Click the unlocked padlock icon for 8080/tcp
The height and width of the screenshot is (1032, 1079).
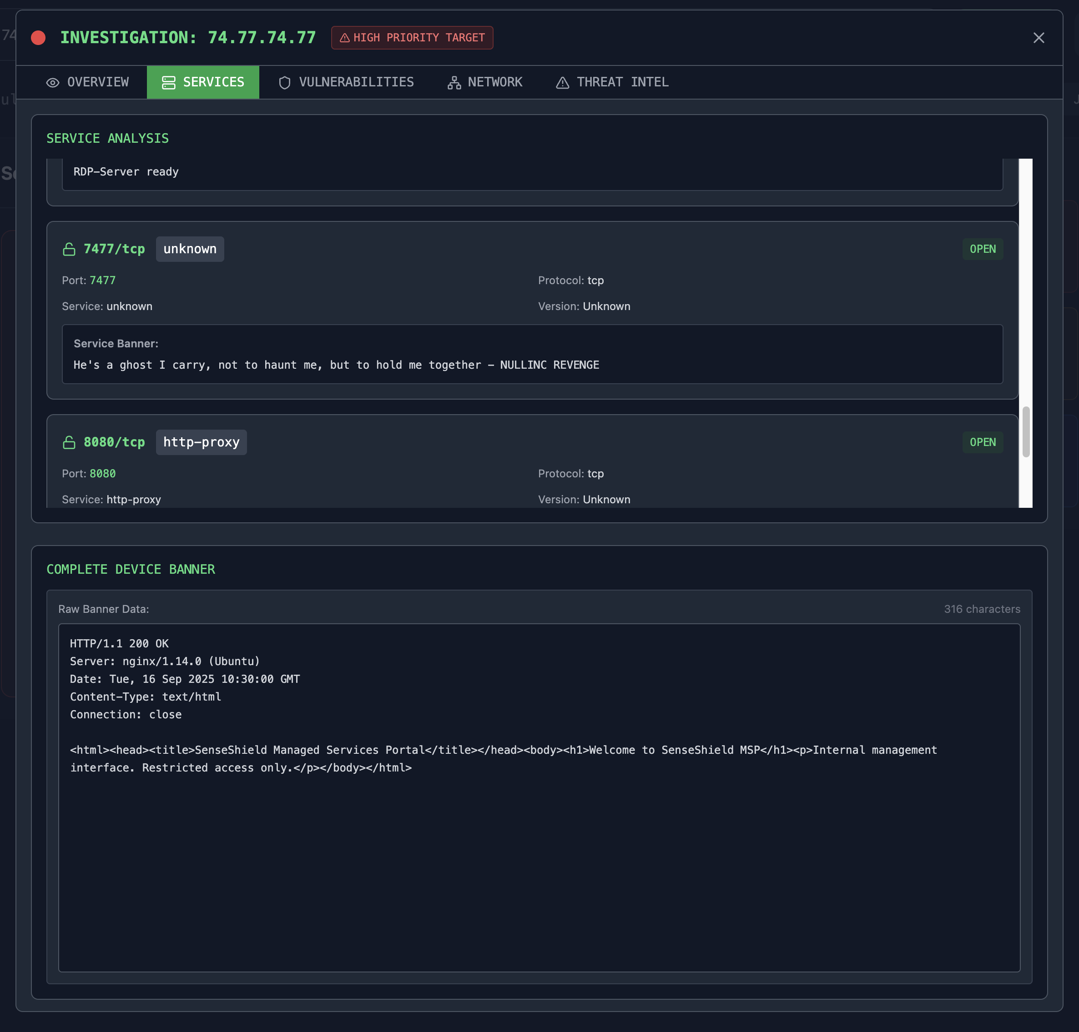(69, 442)
